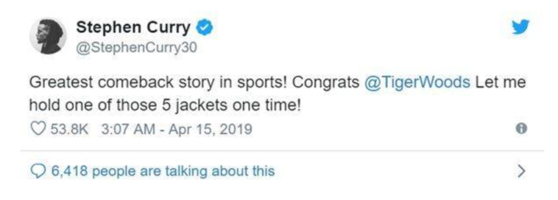Click the blue verified checkmark badge
This screenshot has height=200, width=558.
click(x=205, y=28)
